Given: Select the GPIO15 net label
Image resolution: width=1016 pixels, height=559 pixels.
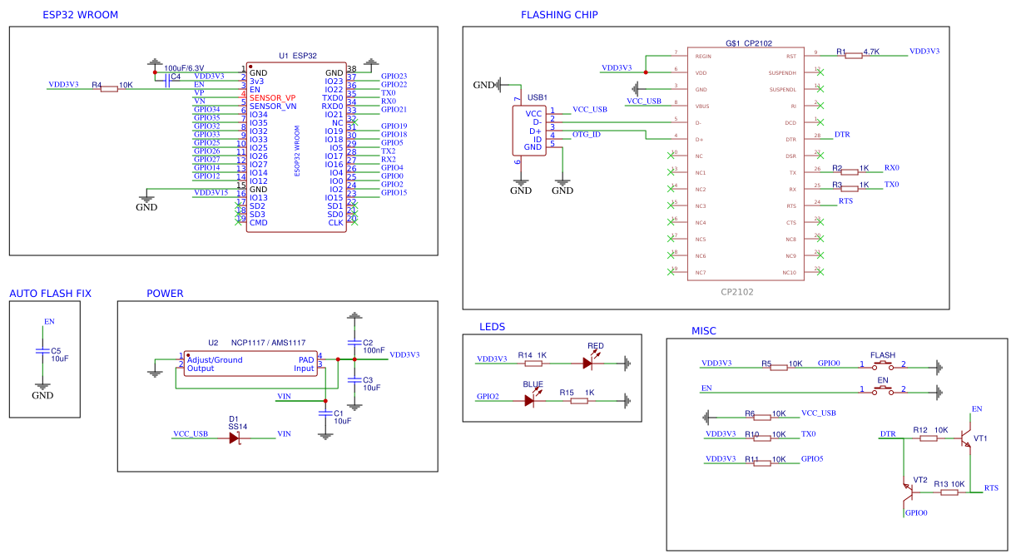Looking at the screenshot, I should click(x=394, y=192).
